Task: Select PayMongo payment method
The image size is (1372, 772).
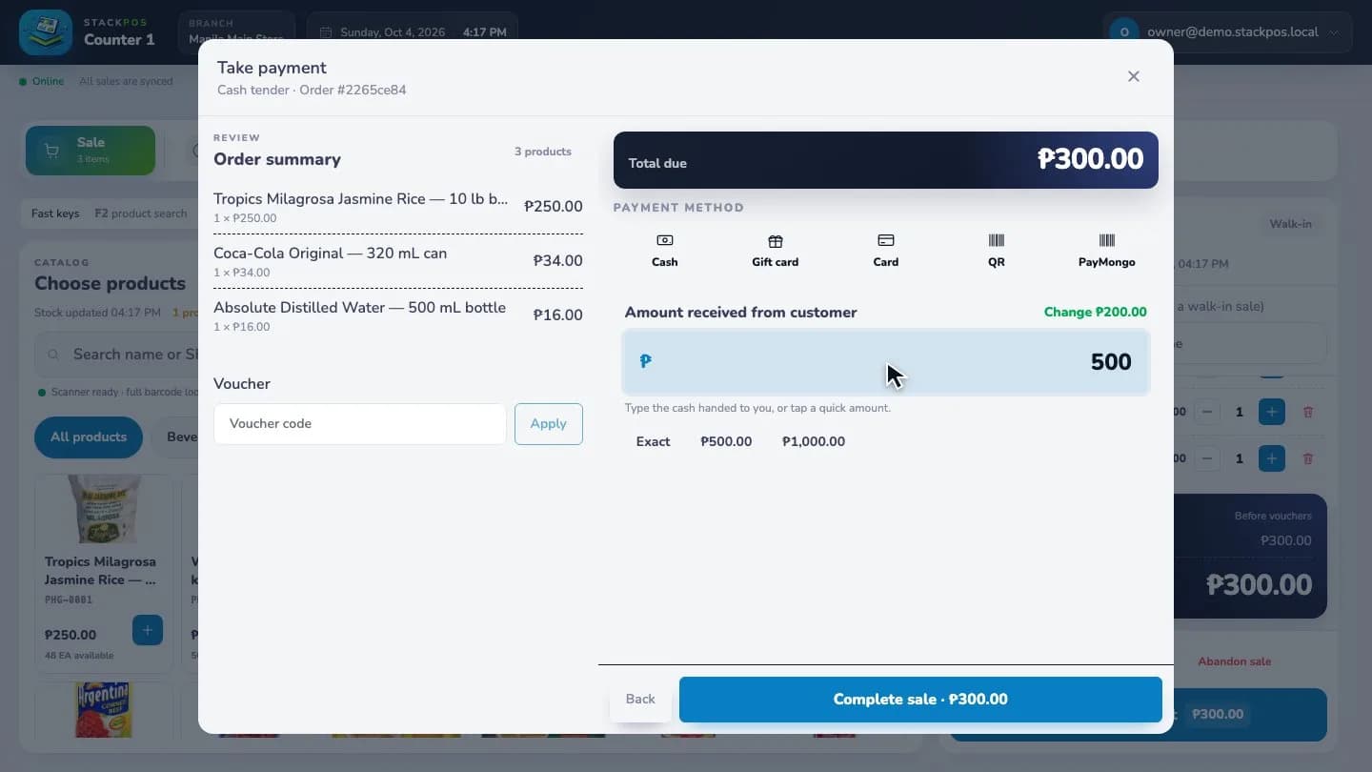Action: coord(1106,251)
